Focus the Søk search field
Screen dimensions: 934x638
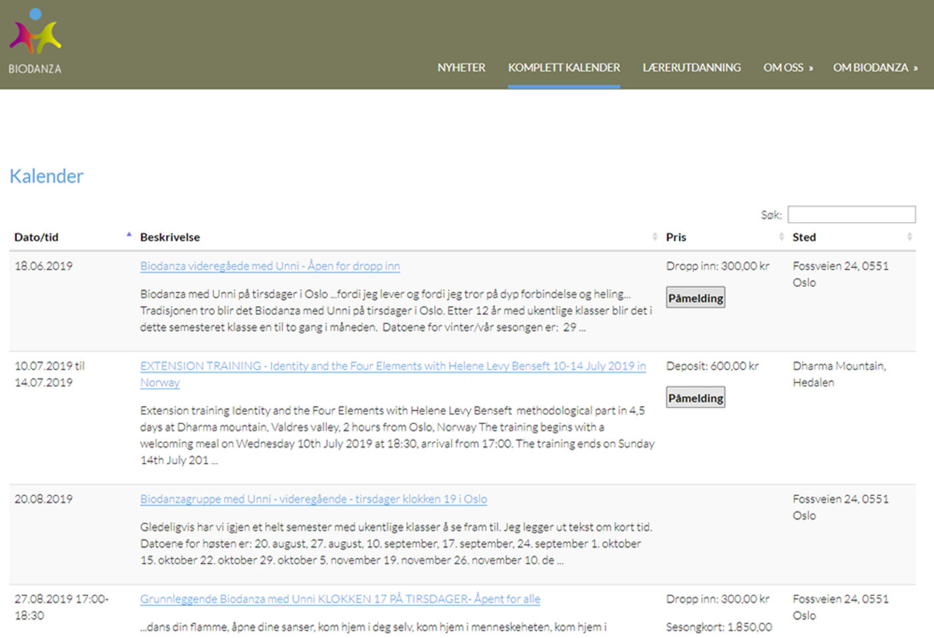851,215
